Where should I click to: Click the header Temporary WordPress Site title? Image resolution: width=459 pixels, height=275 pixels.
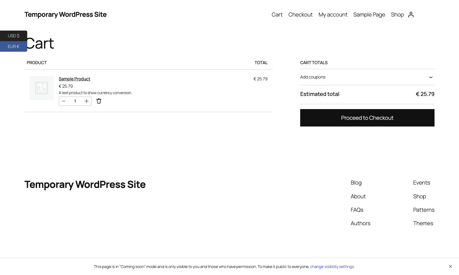coord(65,15)
